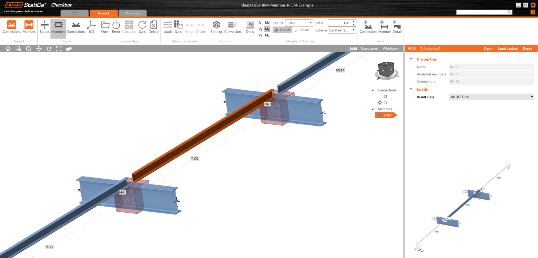
Task: Create a new Connection
Action: 368,27
